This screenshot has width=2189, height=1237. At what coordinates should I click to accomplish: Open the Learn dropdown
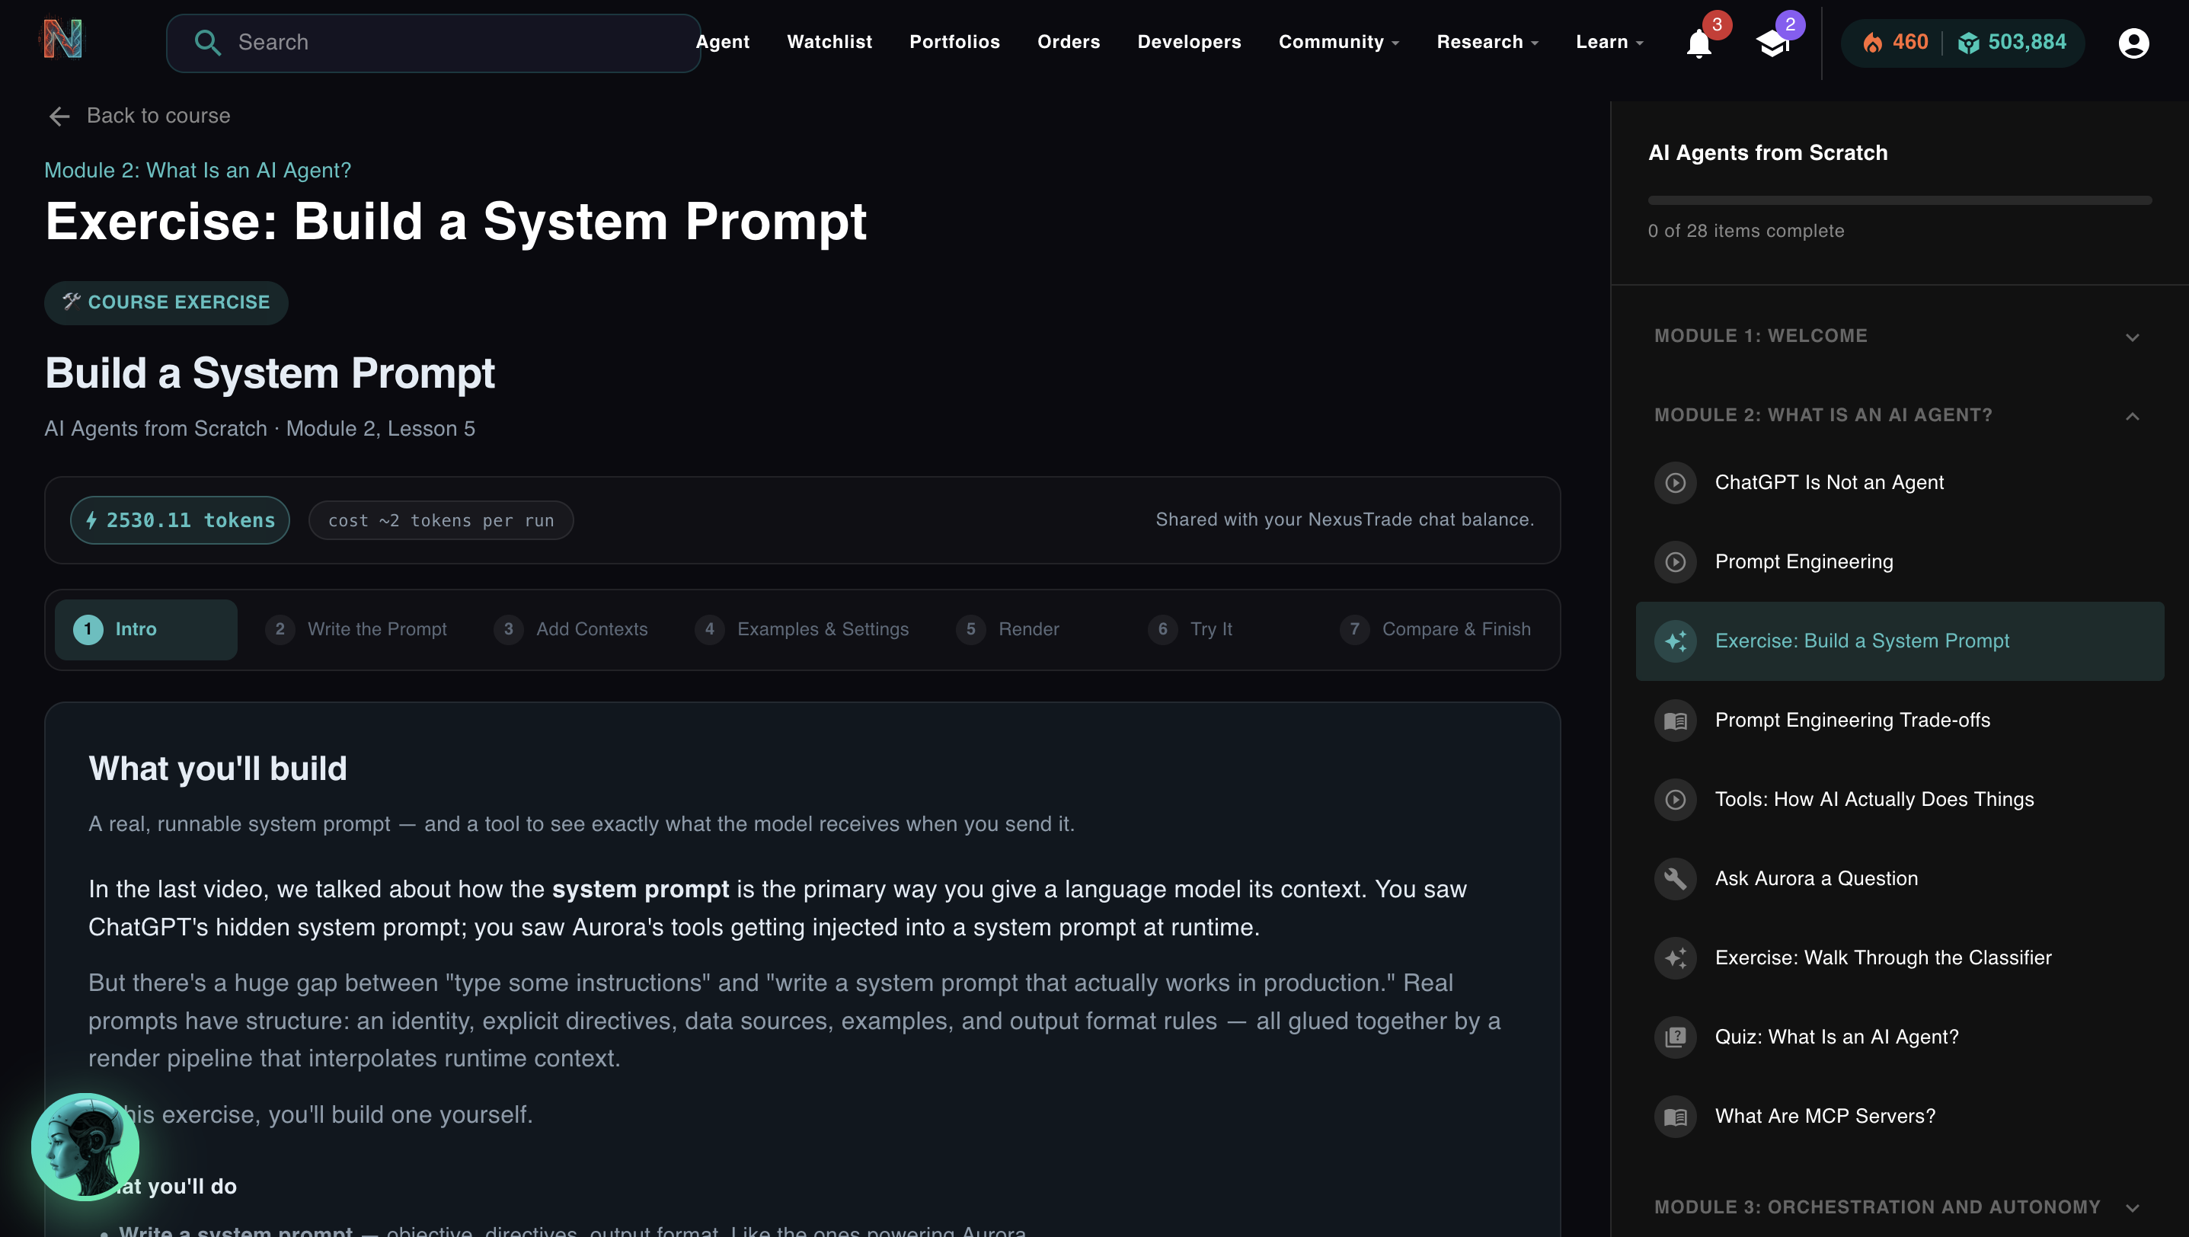pyautogui.click(x=1608, y=42)
